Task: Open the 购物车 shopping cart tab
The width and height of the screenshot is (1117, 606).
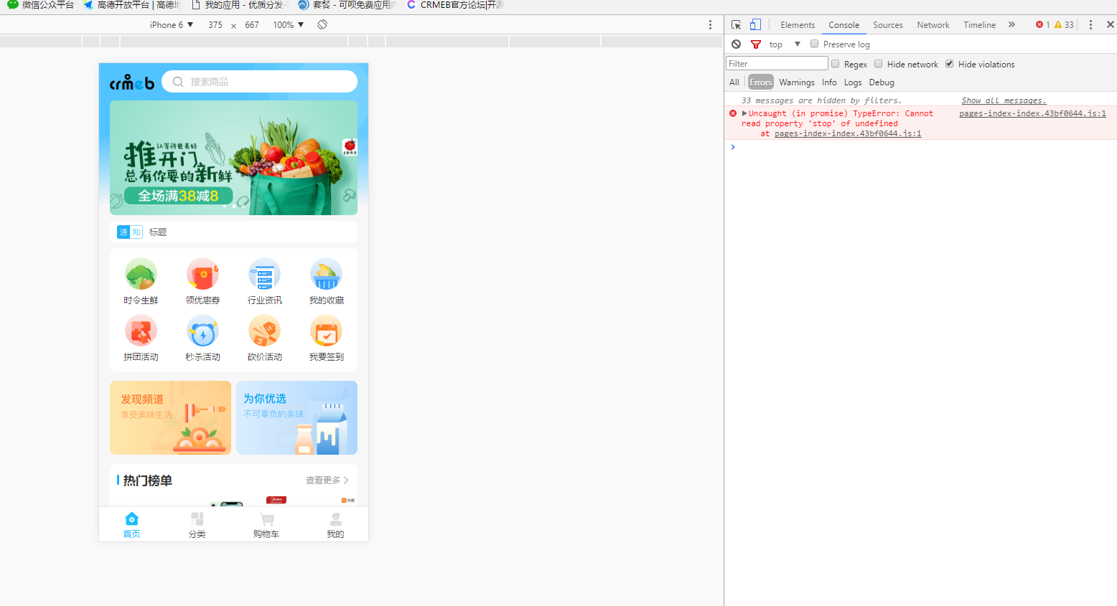Action: [x=266, y=525]
